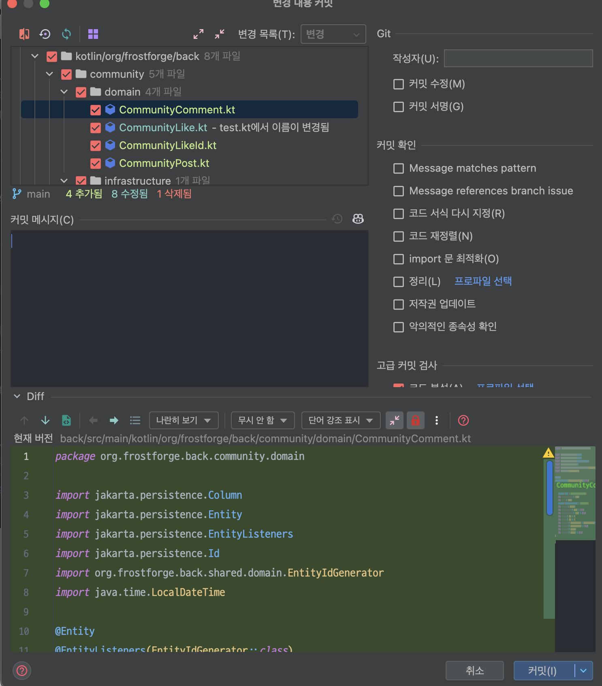
Task: Open the 나란히 보기 viewer mode dropdown
Action: click(x=184, y=420)
